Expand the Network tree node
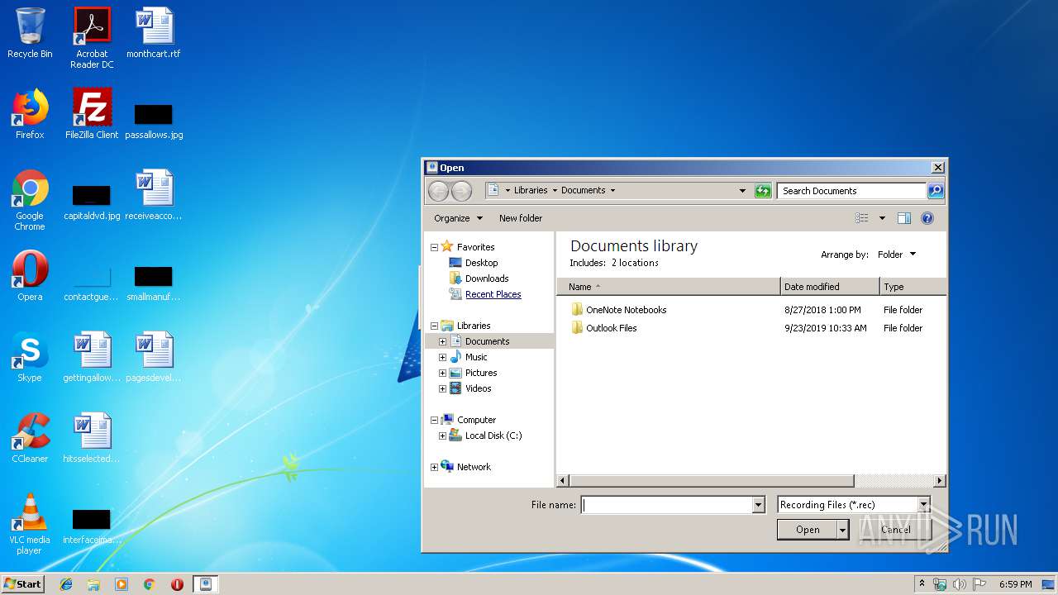1058x595 pixels. pos(434,467)
